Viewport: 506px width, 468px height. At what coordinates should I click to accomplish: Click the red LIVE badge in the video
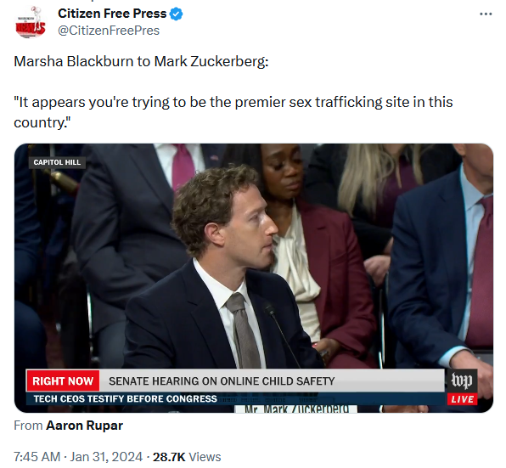tap(462, 399)
